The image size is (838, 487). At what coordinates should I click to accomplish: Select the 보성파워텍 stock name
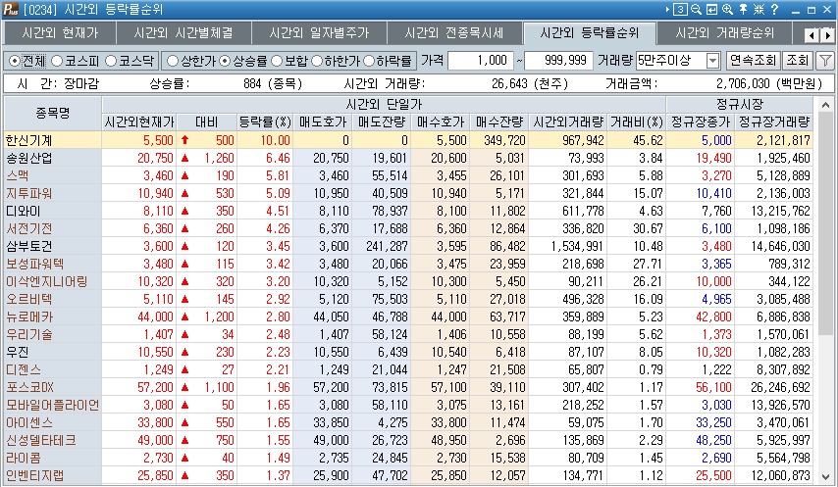pos(34,264)
